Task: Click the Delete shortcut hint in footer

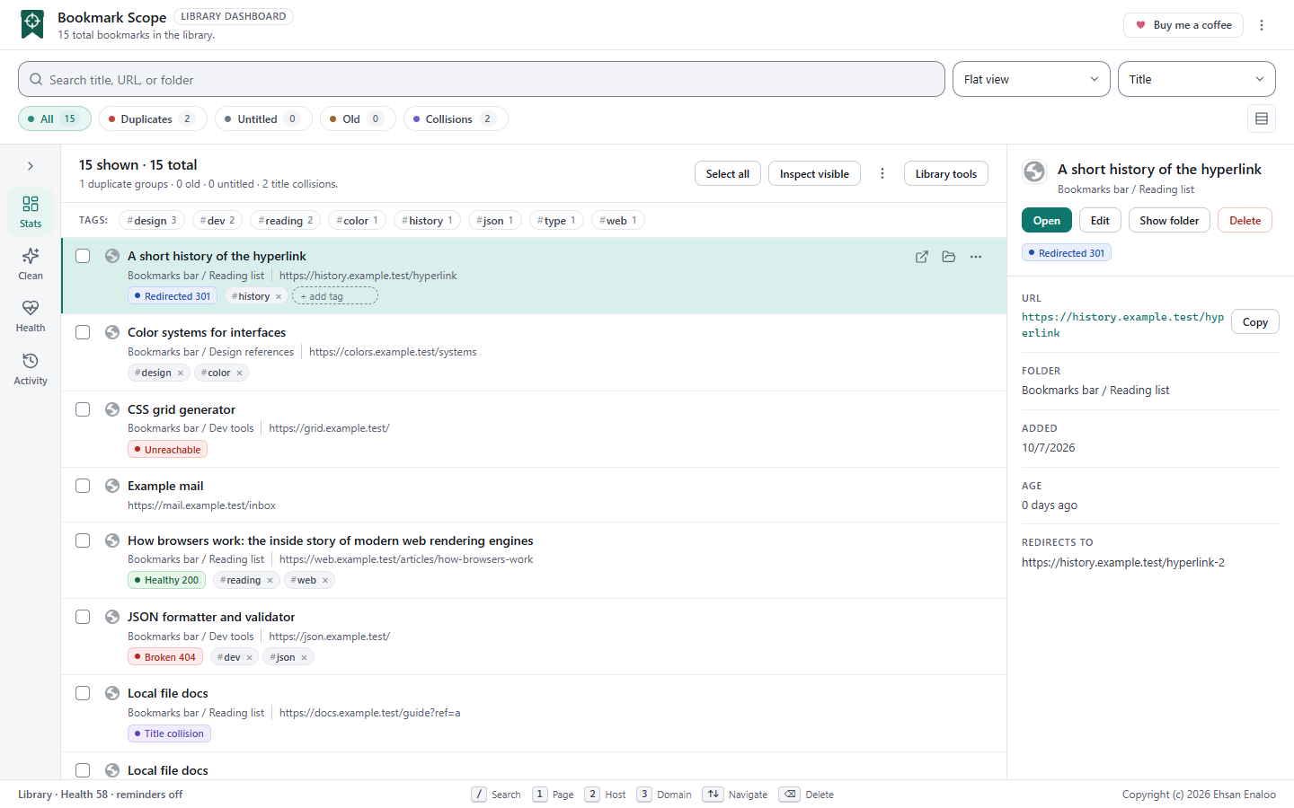Action: click(x=807, y=795)
